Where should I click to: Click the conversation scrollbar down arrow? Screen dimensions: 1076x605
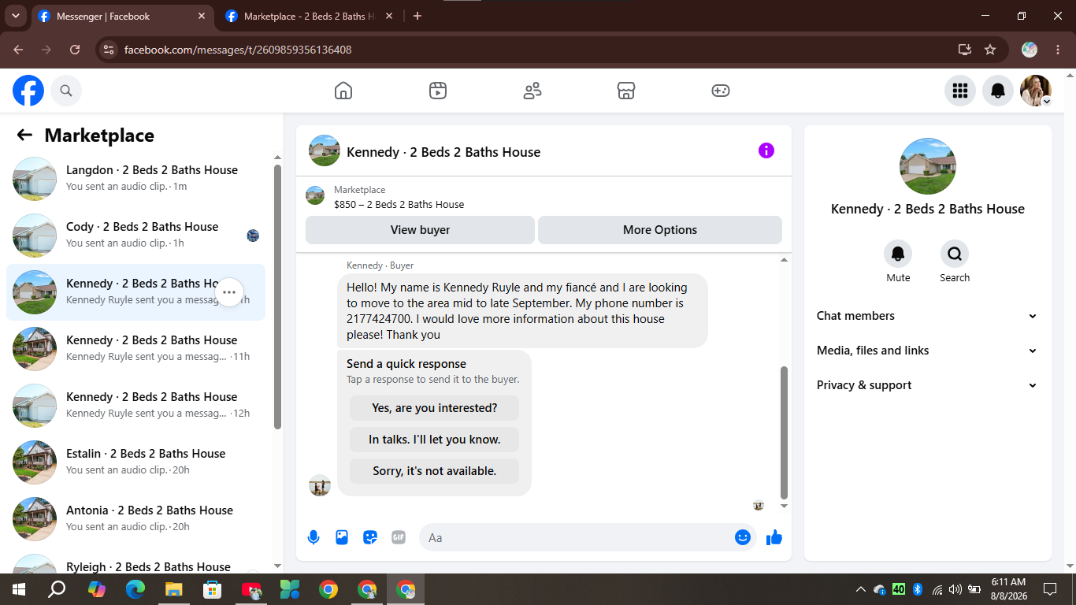tap(784, 506)
